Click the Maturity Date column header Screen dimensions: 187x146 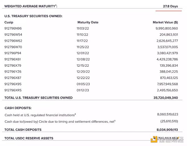88,22
